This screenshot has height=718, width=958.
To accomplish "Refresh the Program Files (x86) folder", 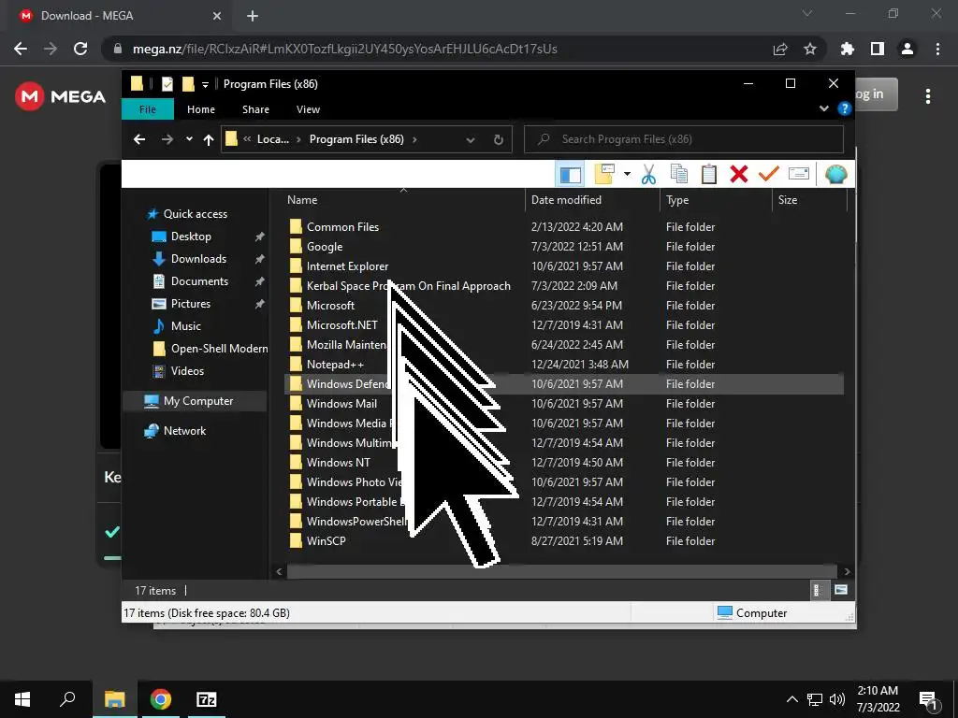I will point(499,140).
